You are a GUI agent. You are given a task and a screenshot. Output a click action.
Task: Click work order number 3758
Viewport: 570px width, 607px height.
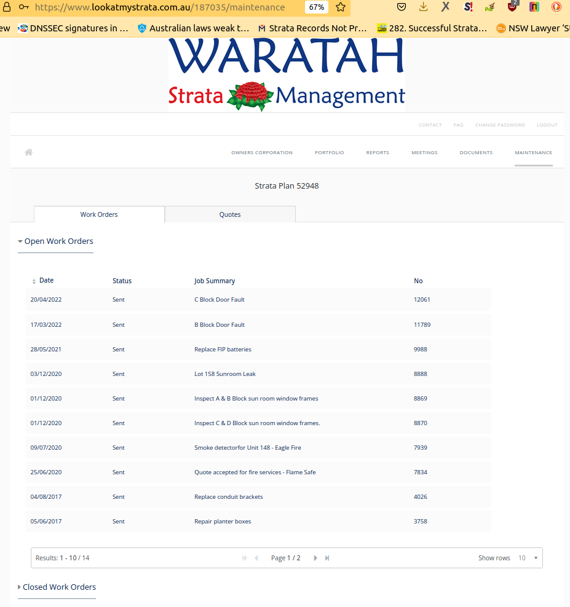point(421,522)
